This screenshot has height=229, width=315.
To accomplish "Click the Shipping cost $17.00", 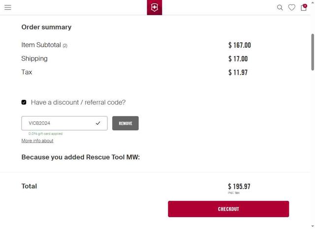I will pyautogui.click(x=238, y=59).
